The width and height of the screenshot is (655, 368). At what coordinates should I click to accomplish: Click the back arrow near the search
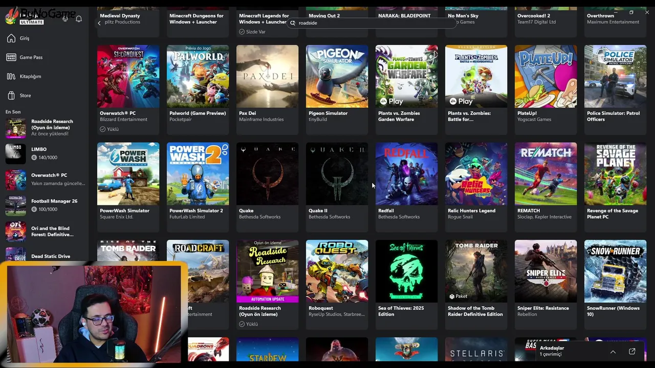(99, 23)
